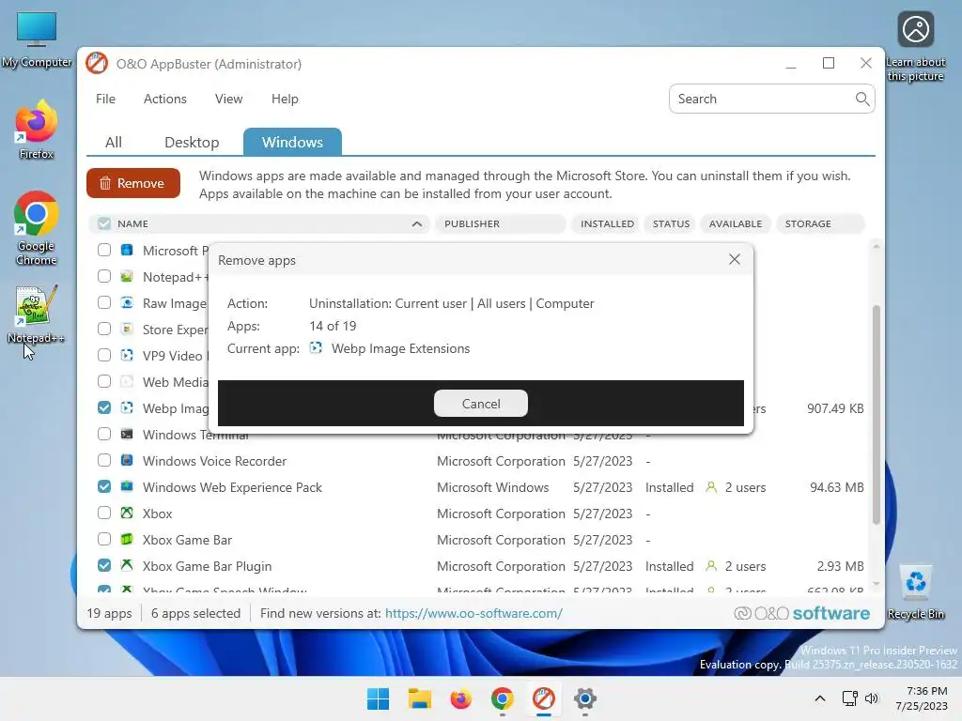Open the Help menu
This screenshot has height=721, width=962.
pyautogui.click(x=285, y=99)
